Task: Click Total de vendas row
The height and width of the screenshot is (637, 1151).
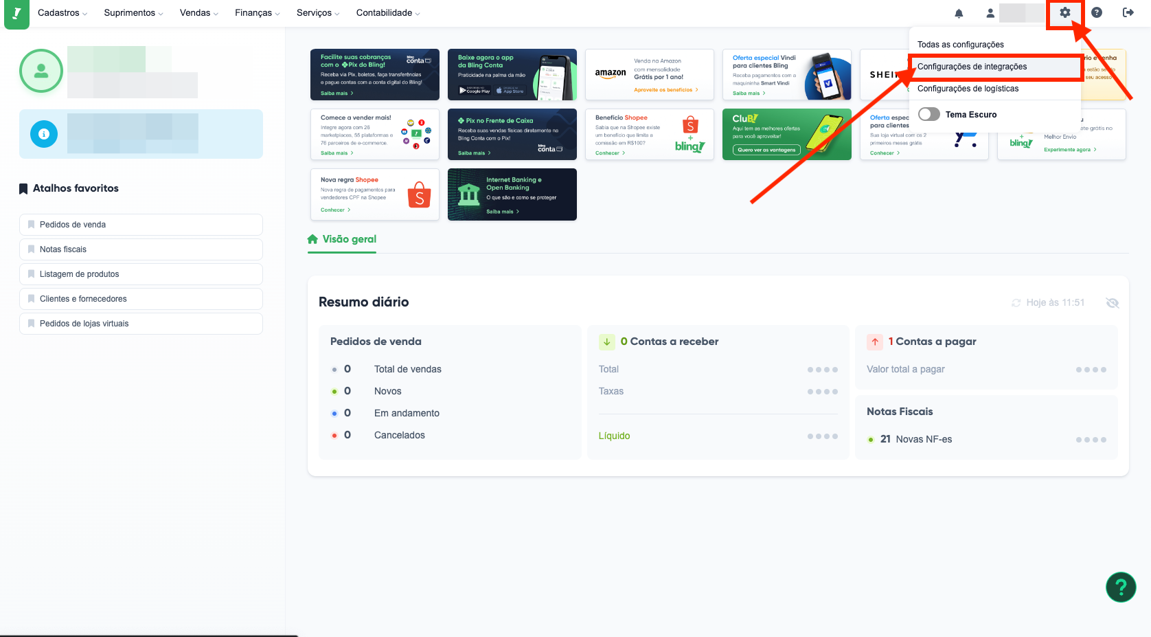Action: coord(386,369)
